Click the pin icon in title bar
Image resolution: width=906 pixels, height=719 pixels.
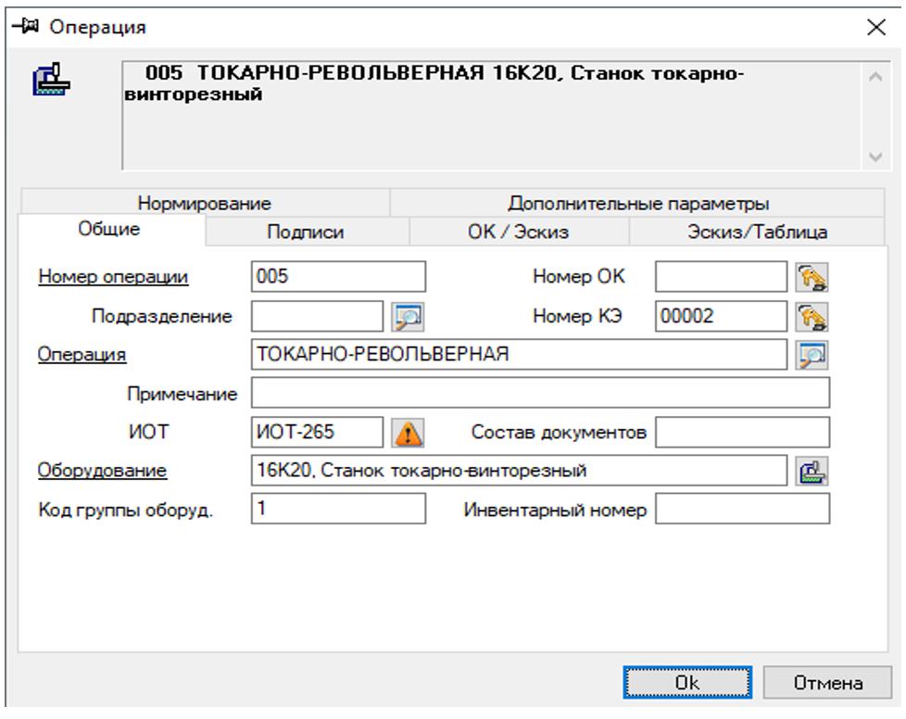pos(20,27)
